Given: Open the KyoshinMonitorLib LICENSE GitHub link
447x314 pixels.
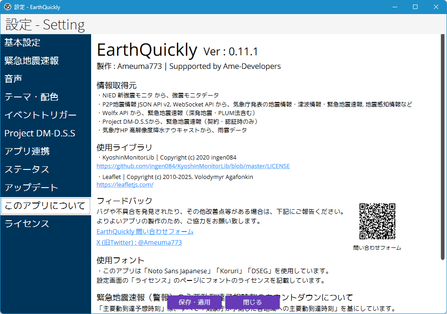Looking at the screenshot, I should (193, 166).
